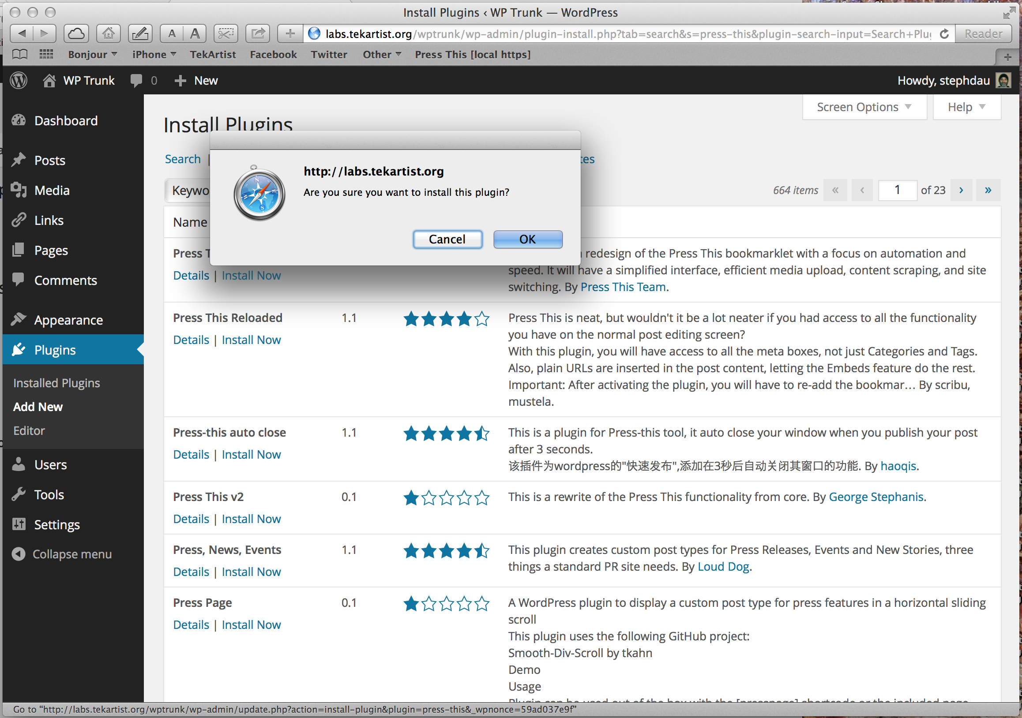Decrease text size with small A
Image resolution: width=1022 pixels, height=718 pixels.
[x=172, y=34]
